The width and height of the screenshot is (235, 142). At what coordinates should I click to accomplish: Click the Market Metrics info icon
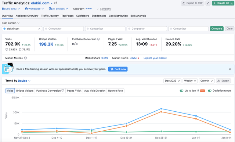tap(25, 58)
